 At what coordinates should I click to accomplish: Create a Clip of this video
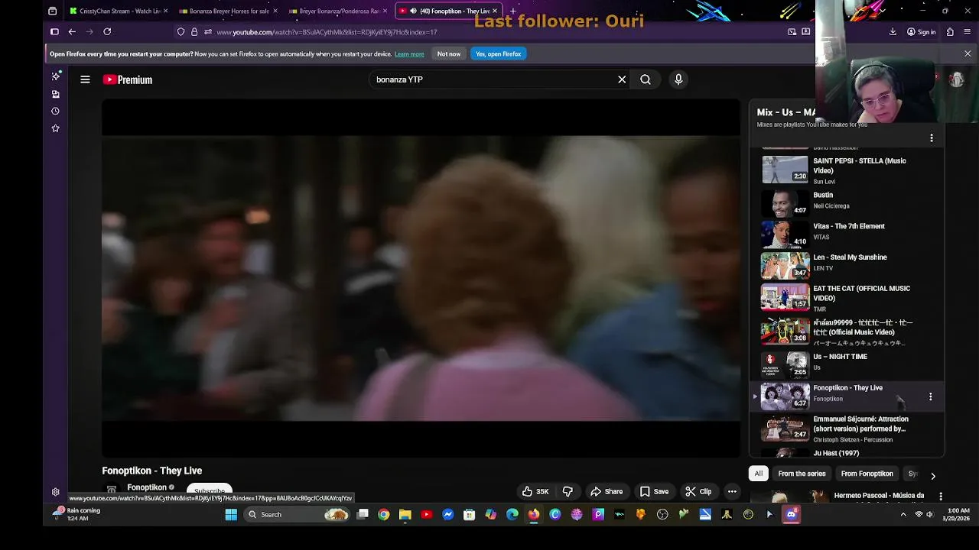pos(698,492)
